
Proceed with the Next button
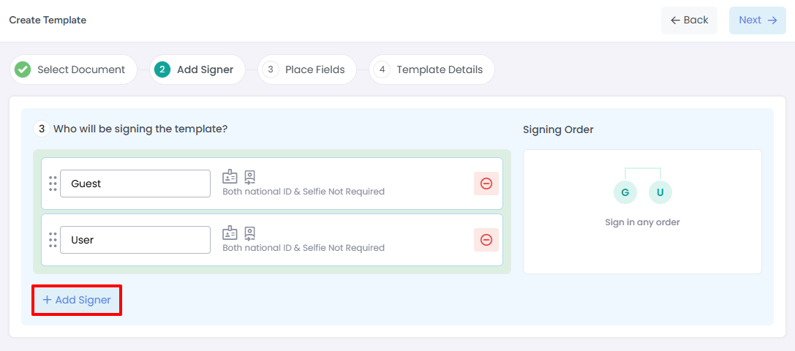(x=758, y=20)
